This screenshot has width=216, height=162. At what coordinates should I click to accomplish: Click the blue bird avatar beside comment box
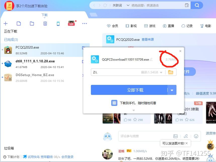[107, 136]
